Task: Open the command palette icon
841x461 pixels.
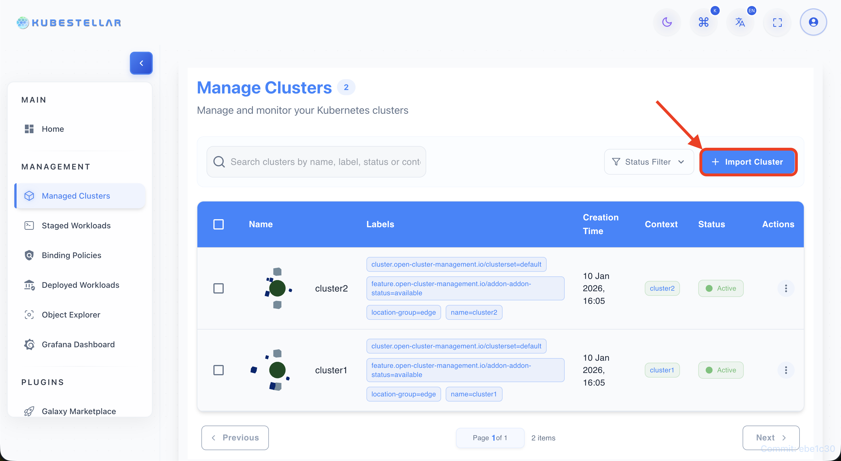Action: [x=704, y=22]
